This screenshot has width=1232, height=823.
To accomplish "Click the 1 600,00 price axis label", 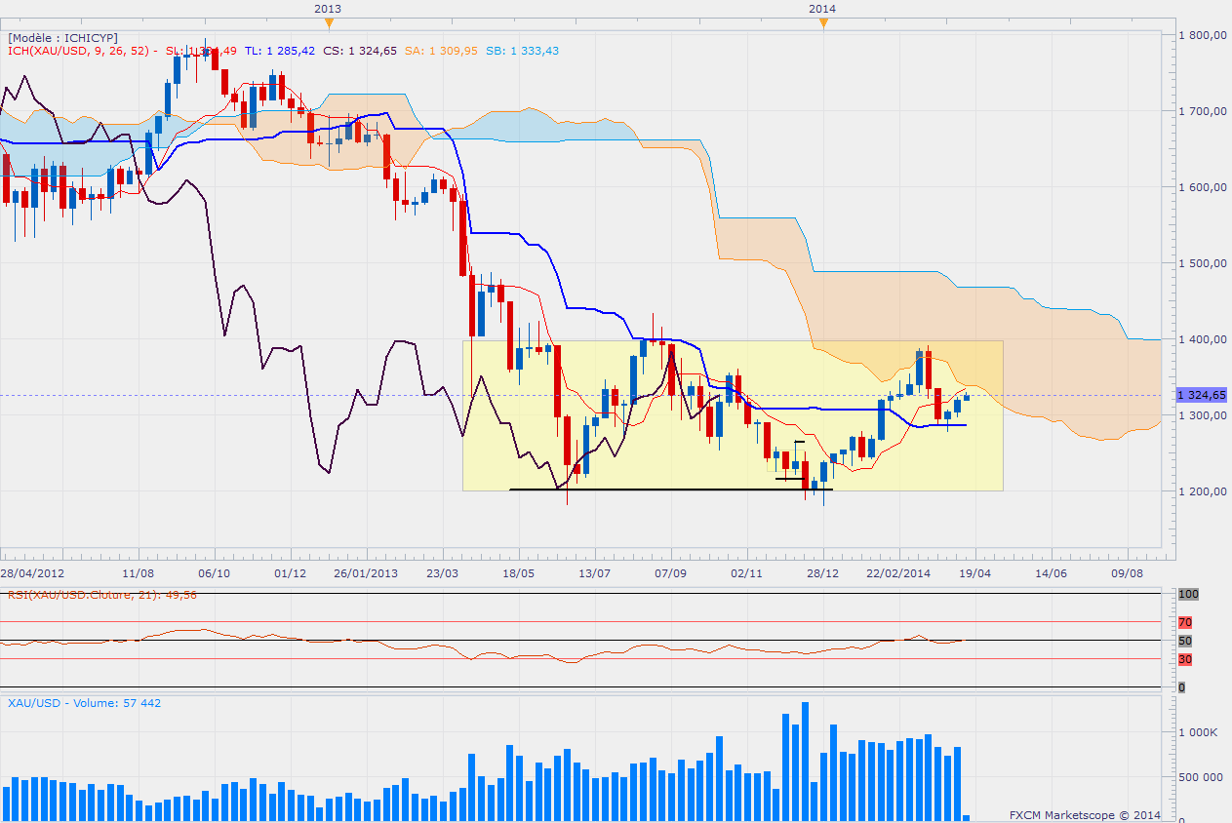I will [x=1201, y=187].
